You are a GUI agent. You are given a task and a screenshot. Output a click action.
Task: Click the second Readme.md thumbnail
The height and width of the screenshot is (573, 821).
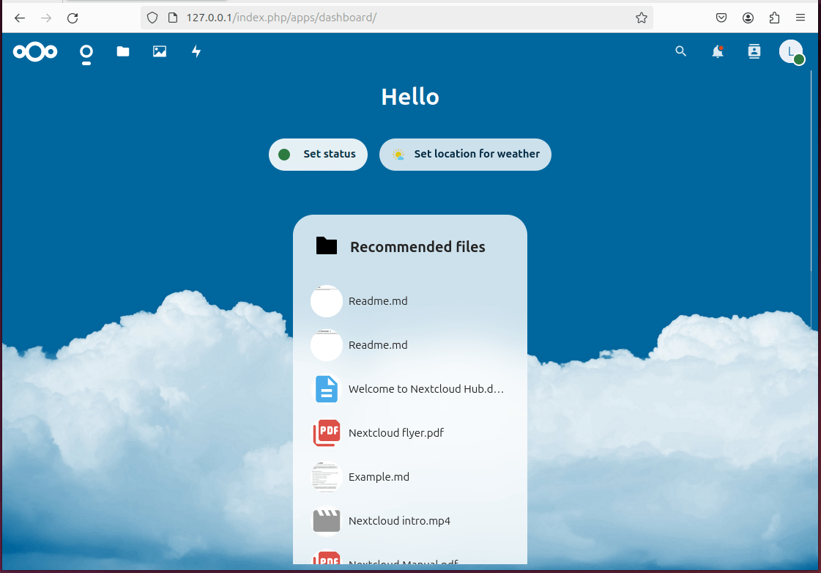[327, 345]
